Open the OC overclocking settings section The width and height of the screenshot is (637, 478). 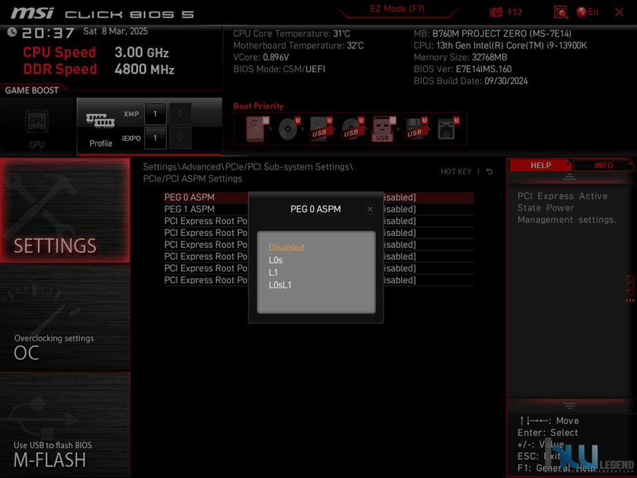click(x=65, y=318)
